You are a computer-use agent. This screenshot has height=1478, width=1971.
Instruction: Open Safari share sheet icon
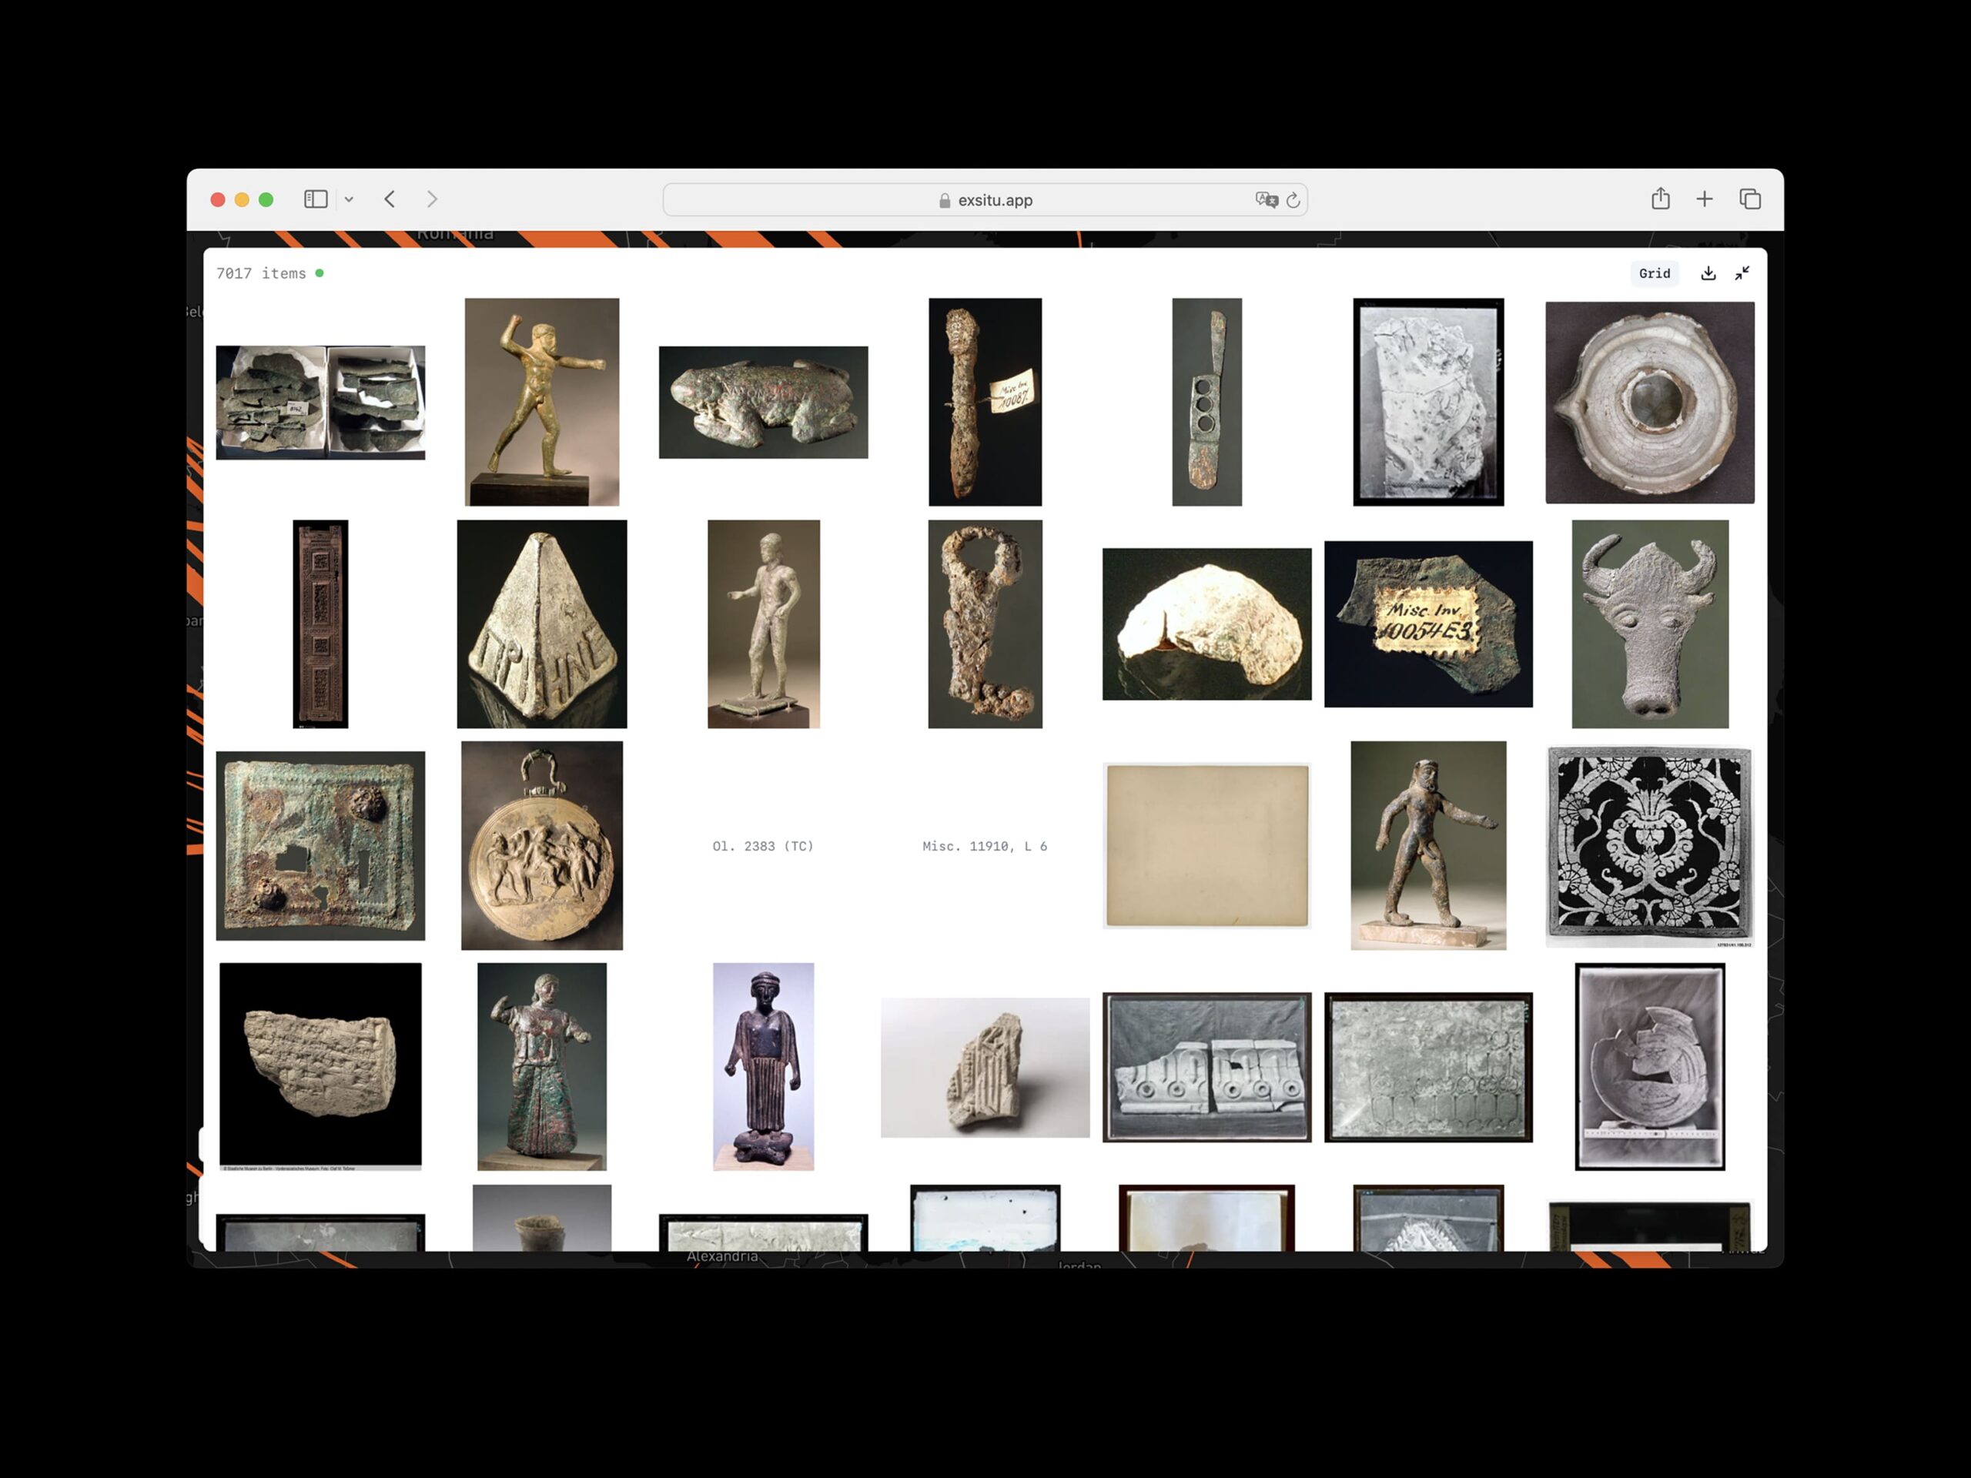coord(1660,199)
